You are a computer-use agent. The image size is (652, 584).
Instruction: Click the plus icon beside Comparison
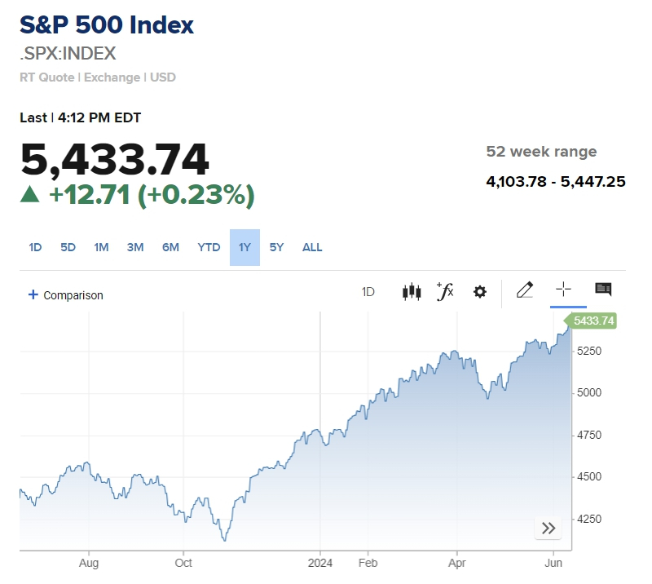33,294
